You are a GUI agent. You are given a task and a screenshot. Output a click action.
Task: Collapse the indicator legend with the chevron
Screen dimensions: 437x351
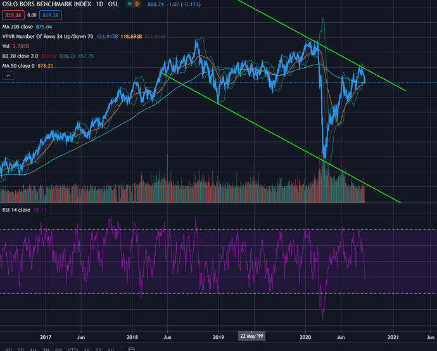8,75
